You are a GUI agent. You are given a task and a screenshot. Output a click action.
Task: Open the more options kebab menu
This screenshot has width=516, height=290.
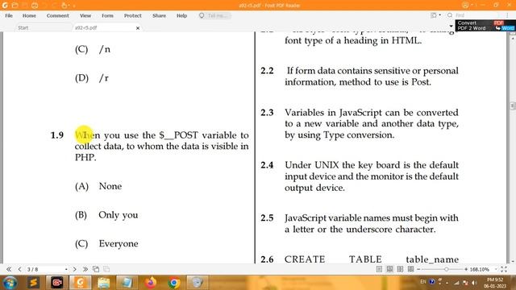507,15
